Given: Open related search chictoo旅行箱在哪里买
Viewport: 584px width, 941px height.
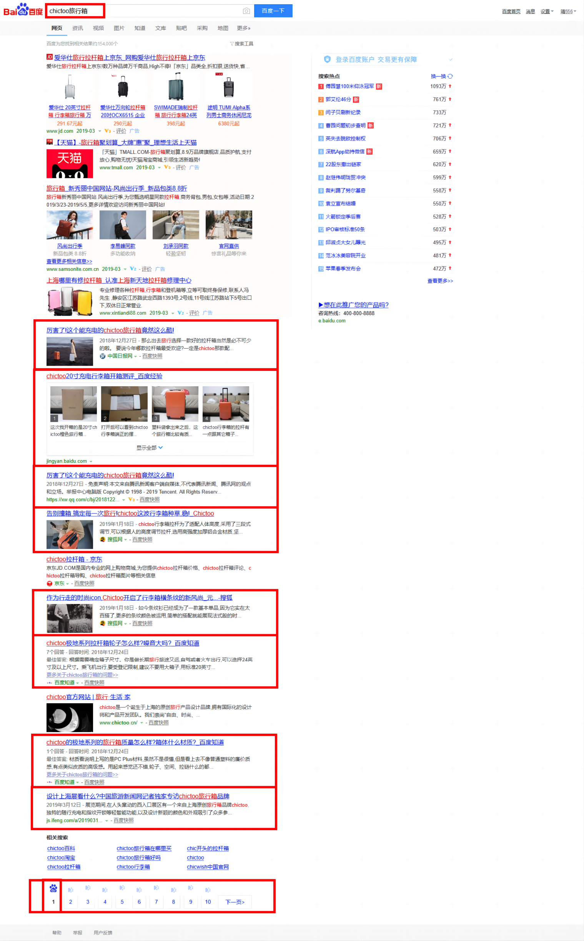Looking at the screenshot, I should pos(144,848).
